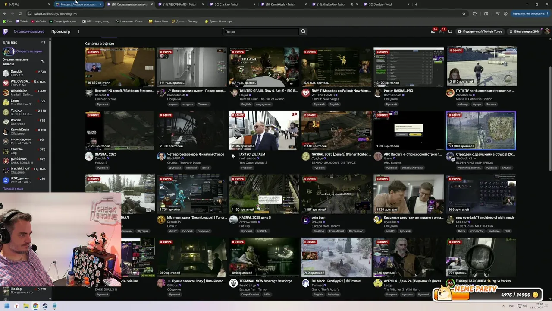Open ARC Raiders stream thumbnail by iLame
The image size is (552, 311).
(x=408, y=130)
